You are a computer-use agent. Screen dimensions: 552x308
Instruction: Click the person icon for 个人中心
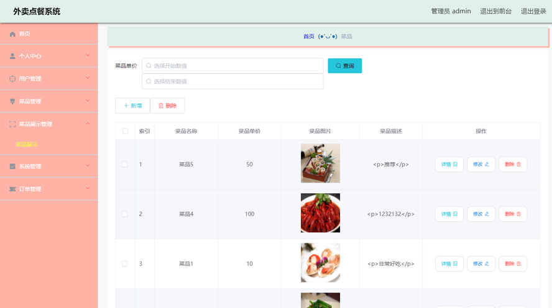click(12, 57)
